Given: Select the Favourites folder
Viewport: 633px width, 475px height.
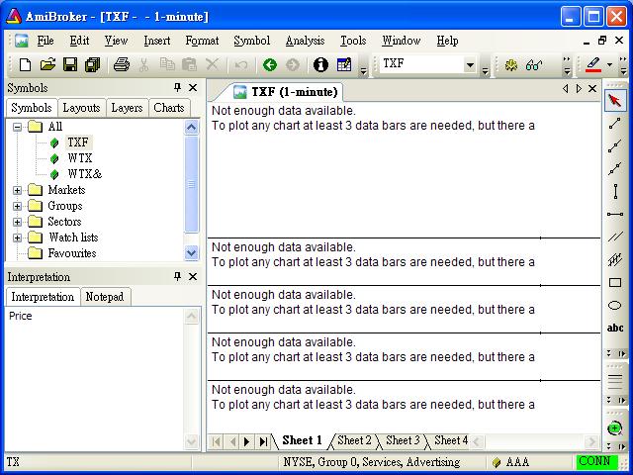Looking at the screenshot, I should [72, 253].
